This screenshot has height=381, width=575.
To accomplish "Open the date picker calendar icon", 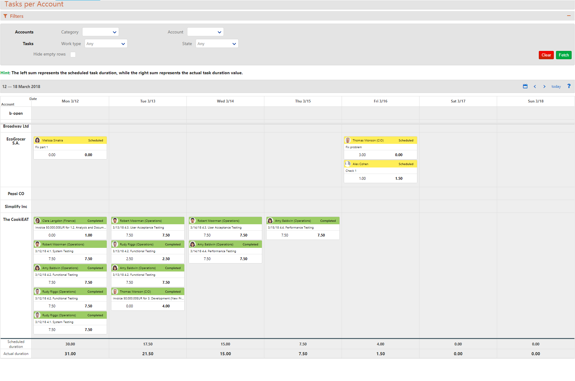I will point(525,87).
